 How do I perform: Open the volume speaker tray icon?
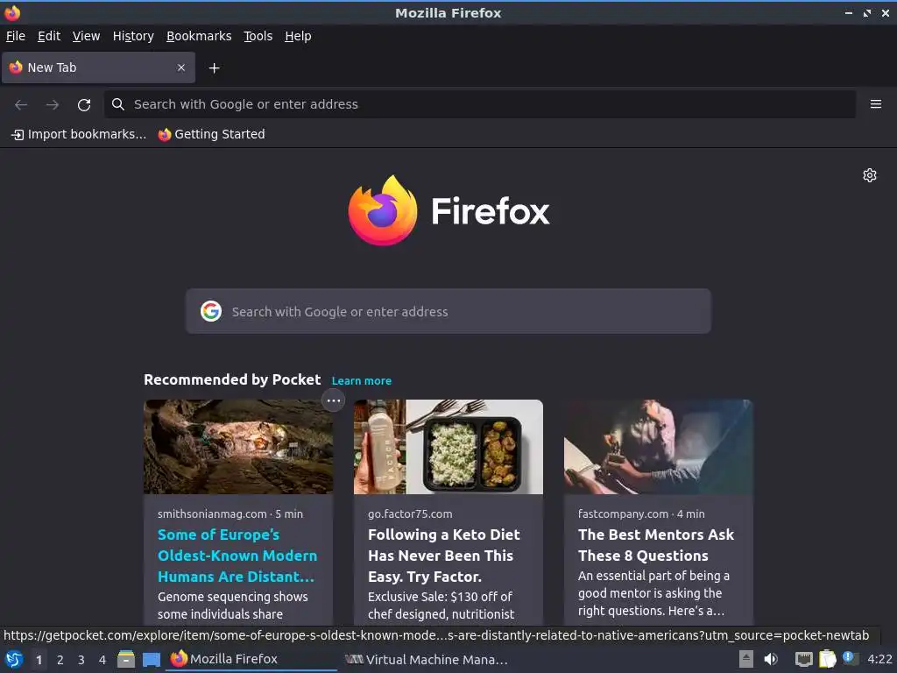(x=771, y=659)
